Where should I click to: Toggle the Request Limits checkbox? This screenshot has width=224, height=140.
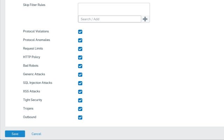(80, 49)
